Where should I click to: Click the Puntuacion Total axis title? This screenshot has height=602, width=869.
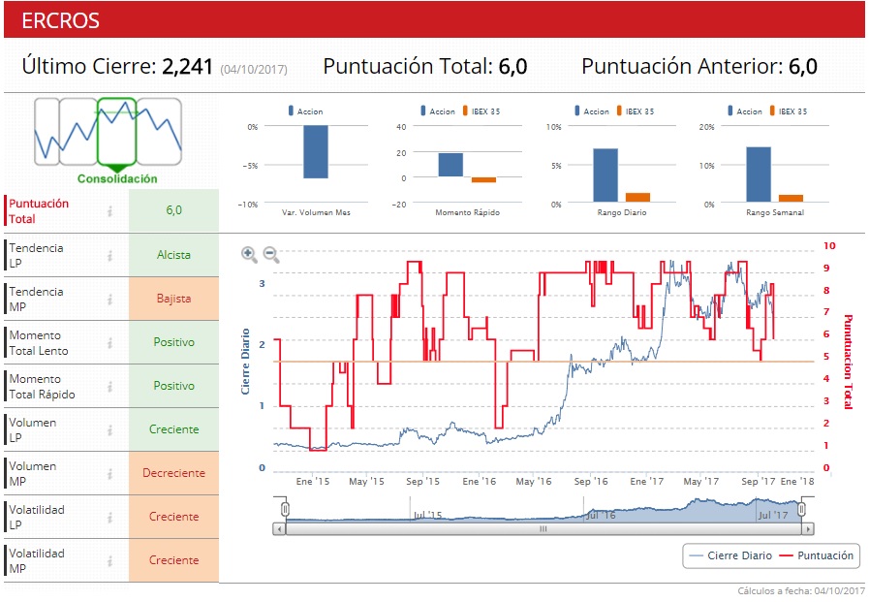[x=848, y=362]
